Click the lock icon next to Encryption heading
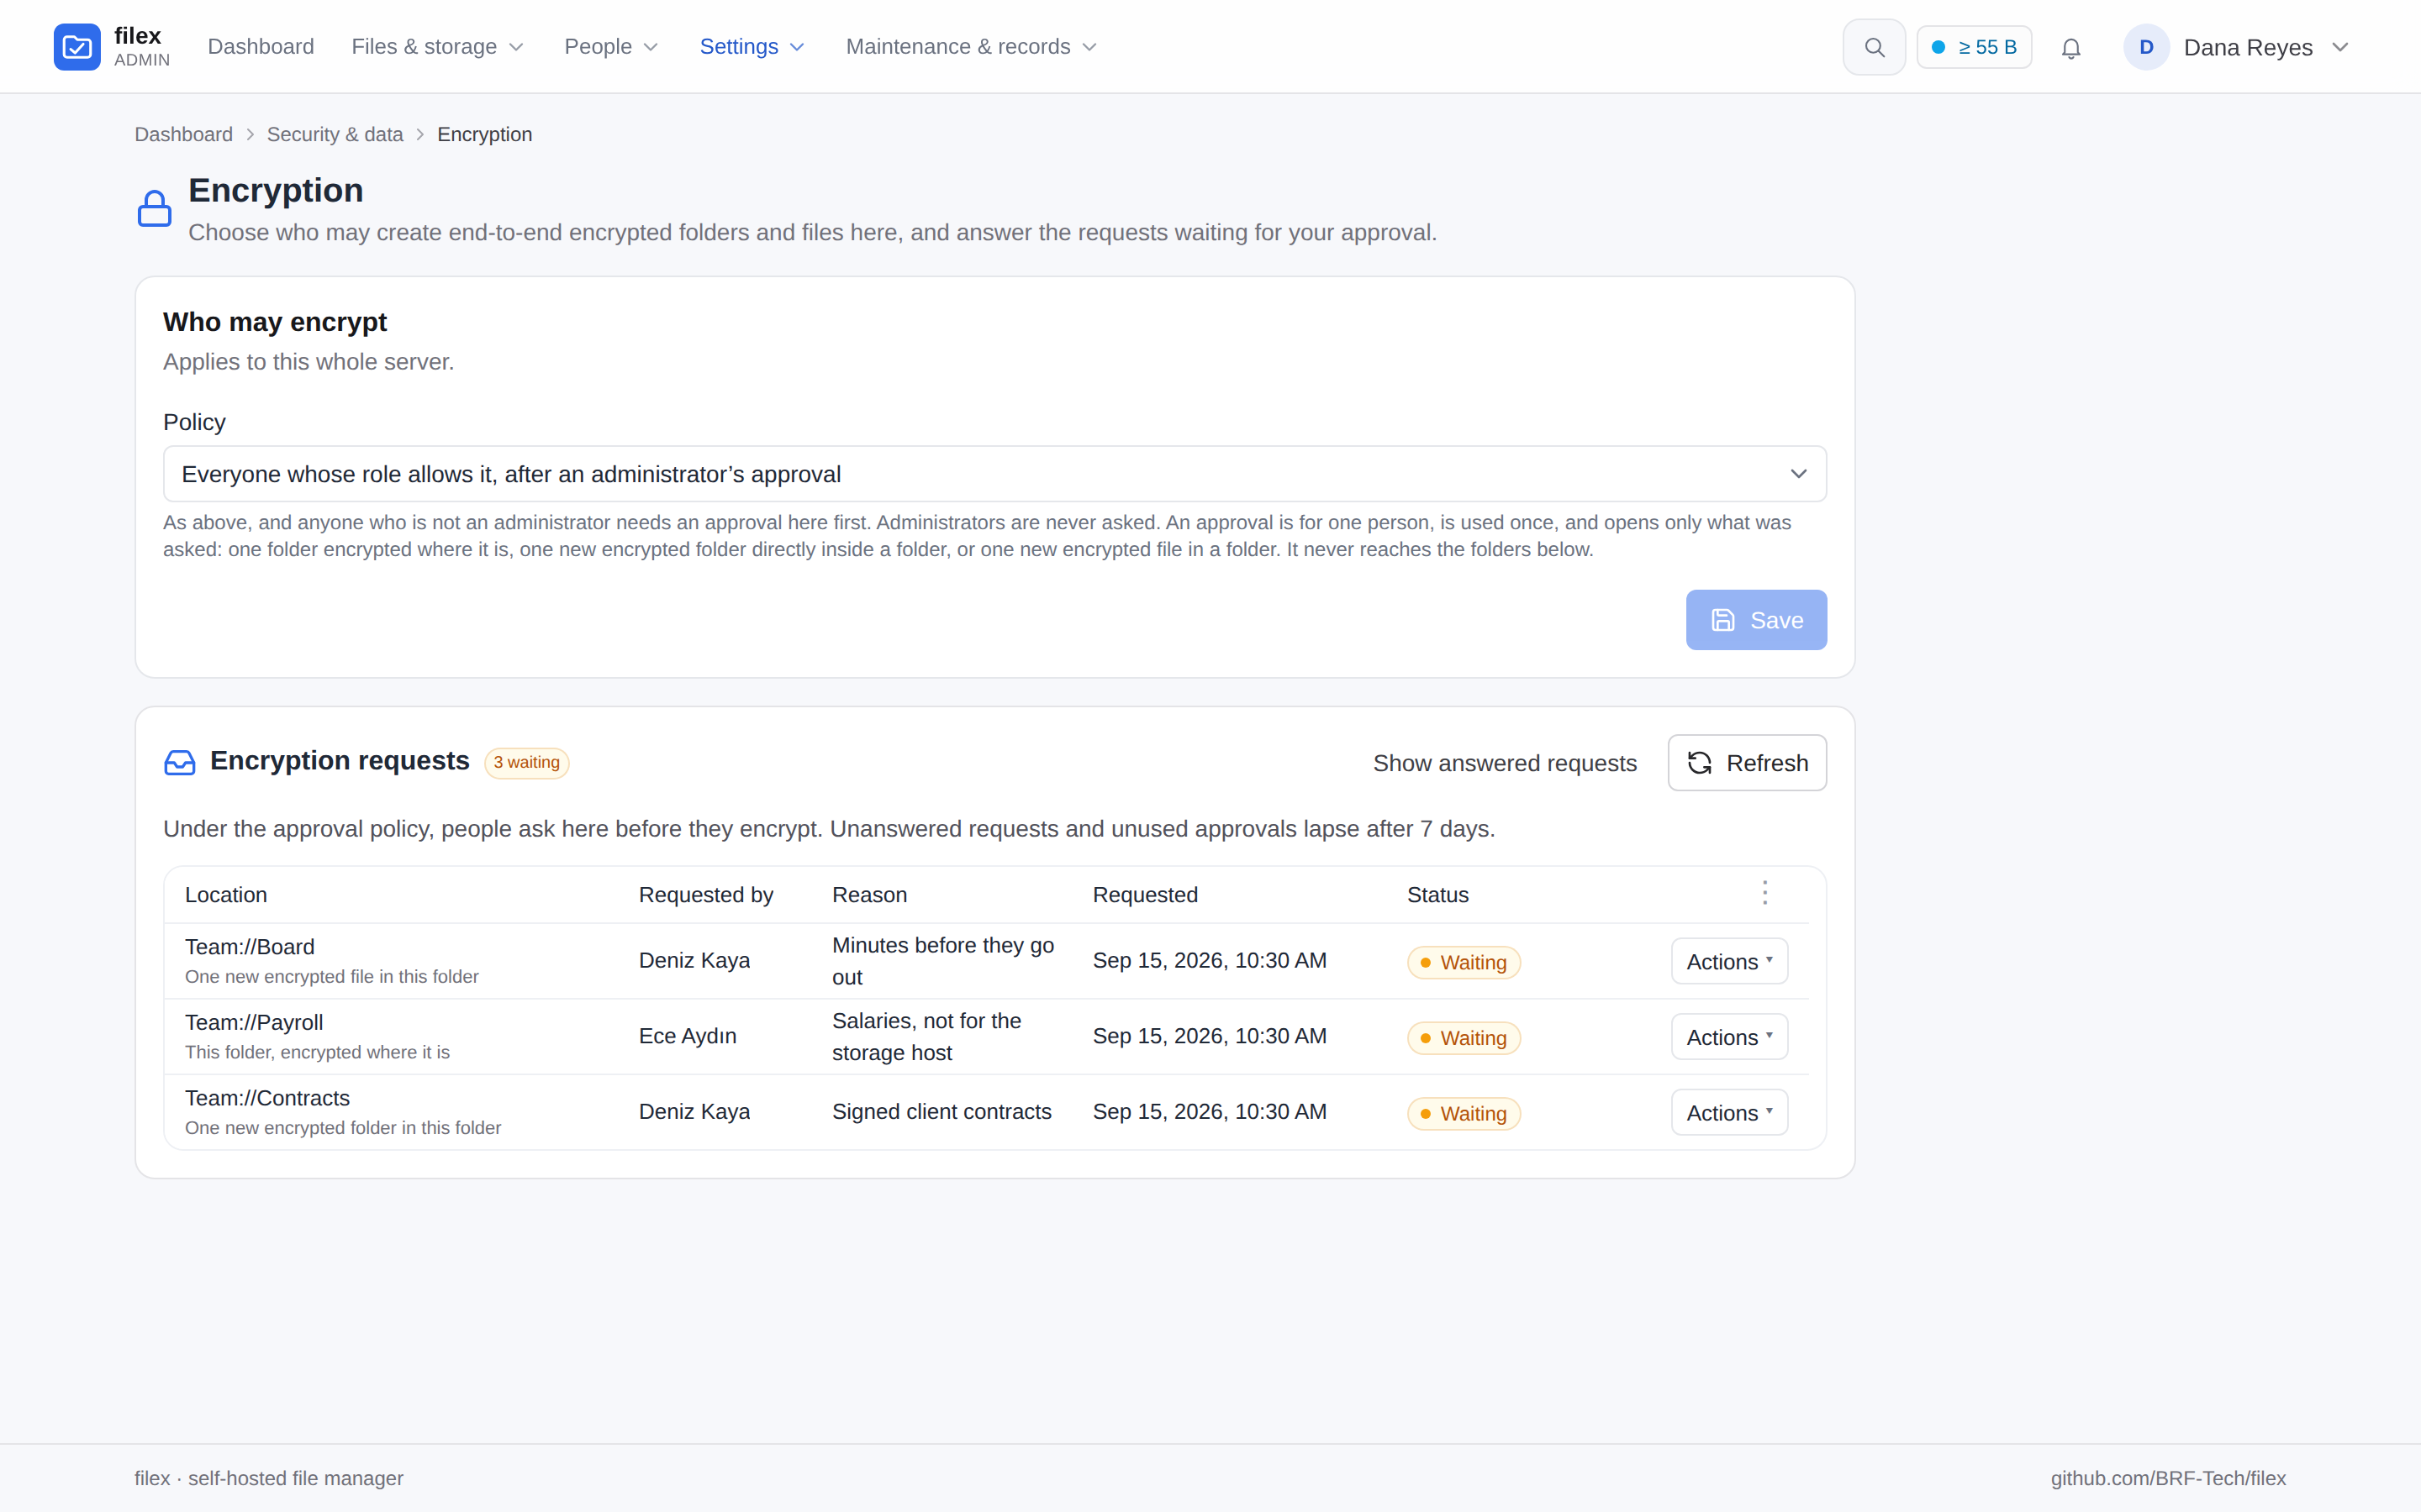Image resolution: width=2421 pixels, height=1512 pixels. coord(154,208)
